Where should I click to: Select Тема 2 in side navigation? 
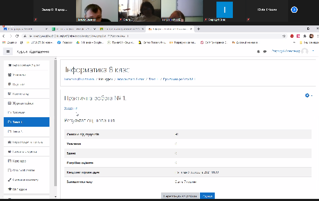coord(27,132)
